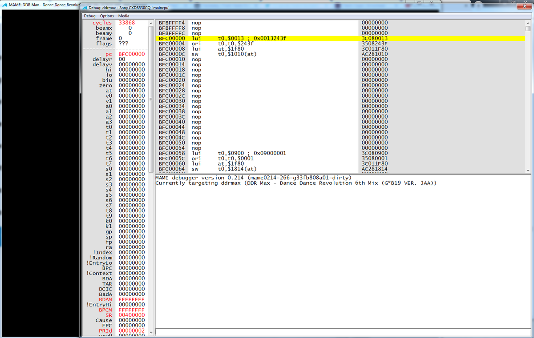
Task: Click the register panel scroll down arrow
Action: pos(151,332)
